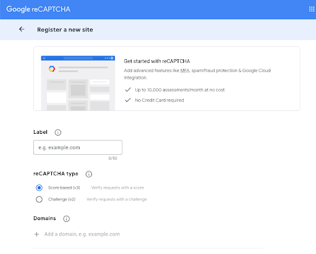316x254 pixels.
Task: Click the Google reCAPTCHA logo
Action: [38, 9]
